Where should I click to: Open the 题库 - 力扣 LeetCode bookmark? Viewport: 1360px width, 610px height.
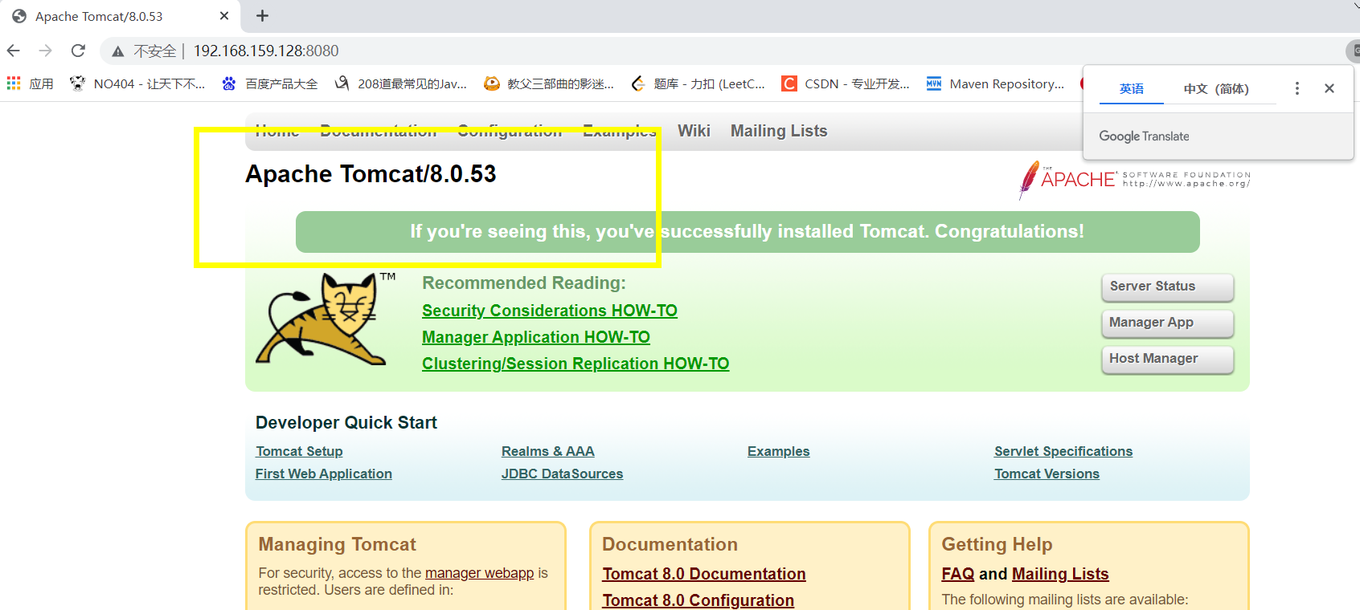click(x=698, y=83)
